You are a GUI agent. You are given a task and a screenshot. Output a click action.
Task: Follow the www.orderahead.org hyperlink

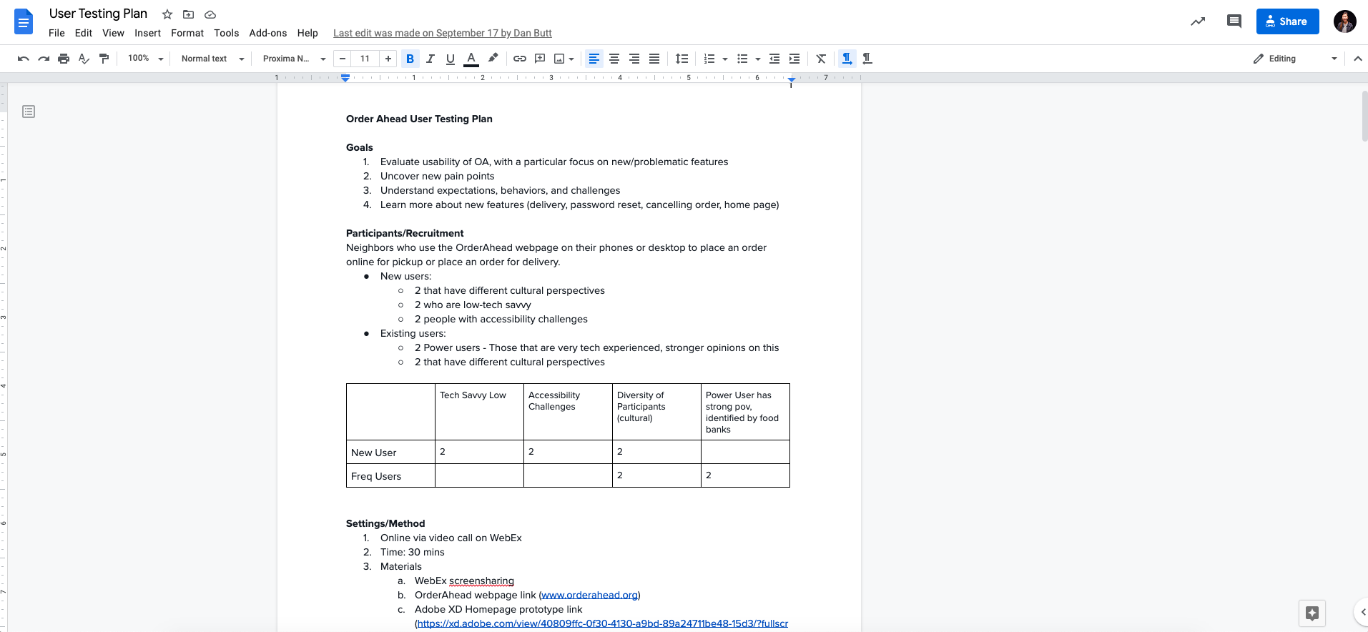590,595
